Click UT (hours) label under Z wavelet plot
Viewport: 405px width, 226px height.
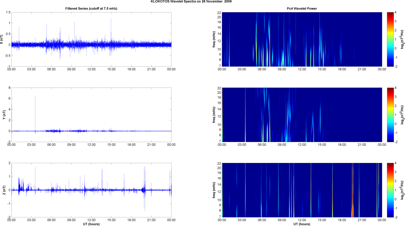click(302, 224)
